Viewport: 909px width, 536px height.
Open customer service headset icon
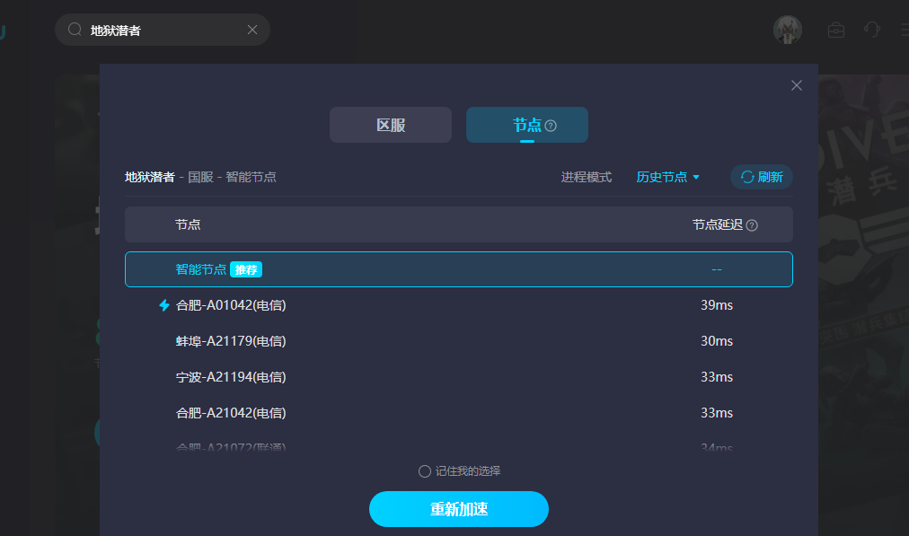coord(872,30)
